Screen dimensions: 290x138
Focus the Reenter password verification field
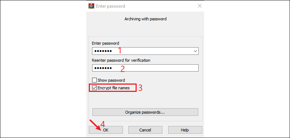145,68
